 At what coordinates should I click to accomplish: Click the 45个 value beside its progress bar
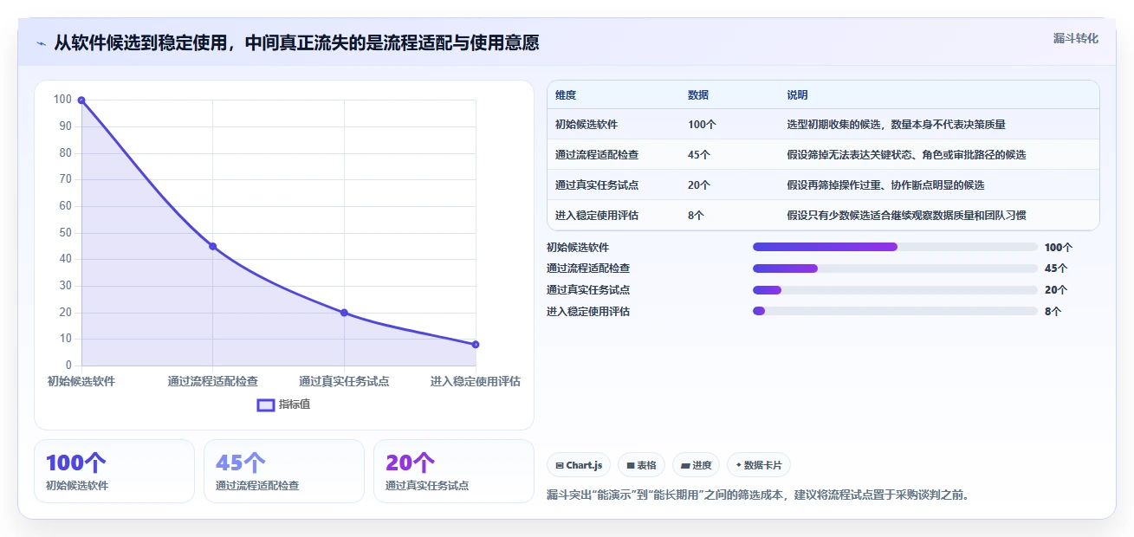[x=1056, y=268]
